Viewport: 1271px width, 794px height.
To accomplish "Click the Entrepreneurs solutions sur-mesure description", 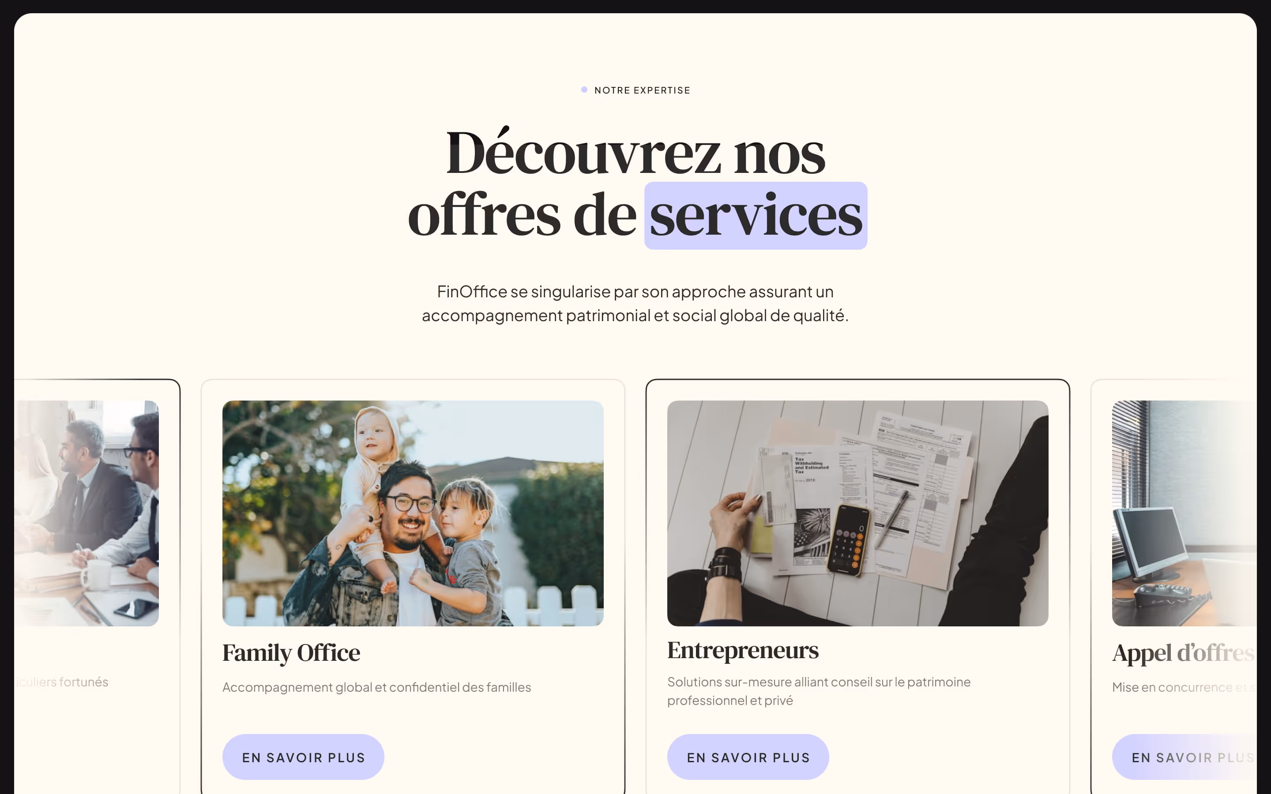I will 819,691.
